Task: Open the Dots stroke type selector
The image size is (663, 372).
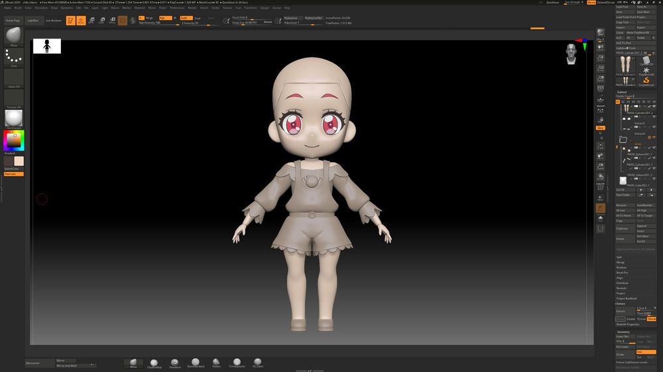Action: coord(13,57)
